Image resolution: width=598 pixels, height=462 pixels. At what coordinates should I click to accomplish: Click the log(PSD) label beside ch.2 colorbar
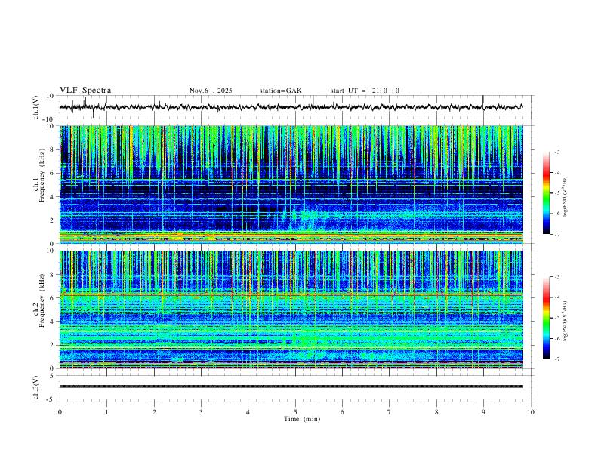(565, 321)
